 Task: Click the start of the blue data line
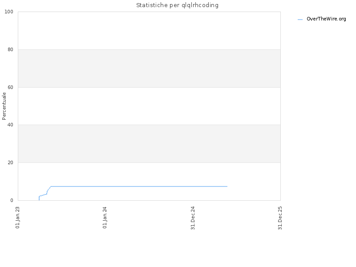click(39, 199)
